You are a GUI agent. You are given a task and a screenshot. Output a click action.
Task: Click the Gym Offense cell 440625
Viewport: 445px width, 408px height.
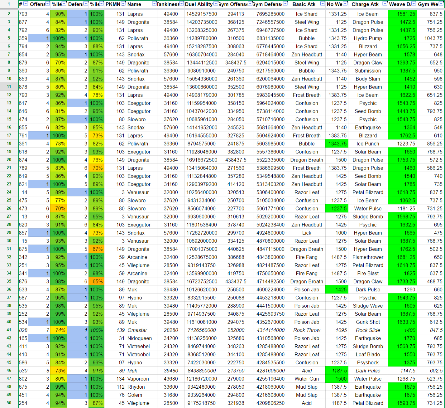pyautogui.click(x=236, y=249)
